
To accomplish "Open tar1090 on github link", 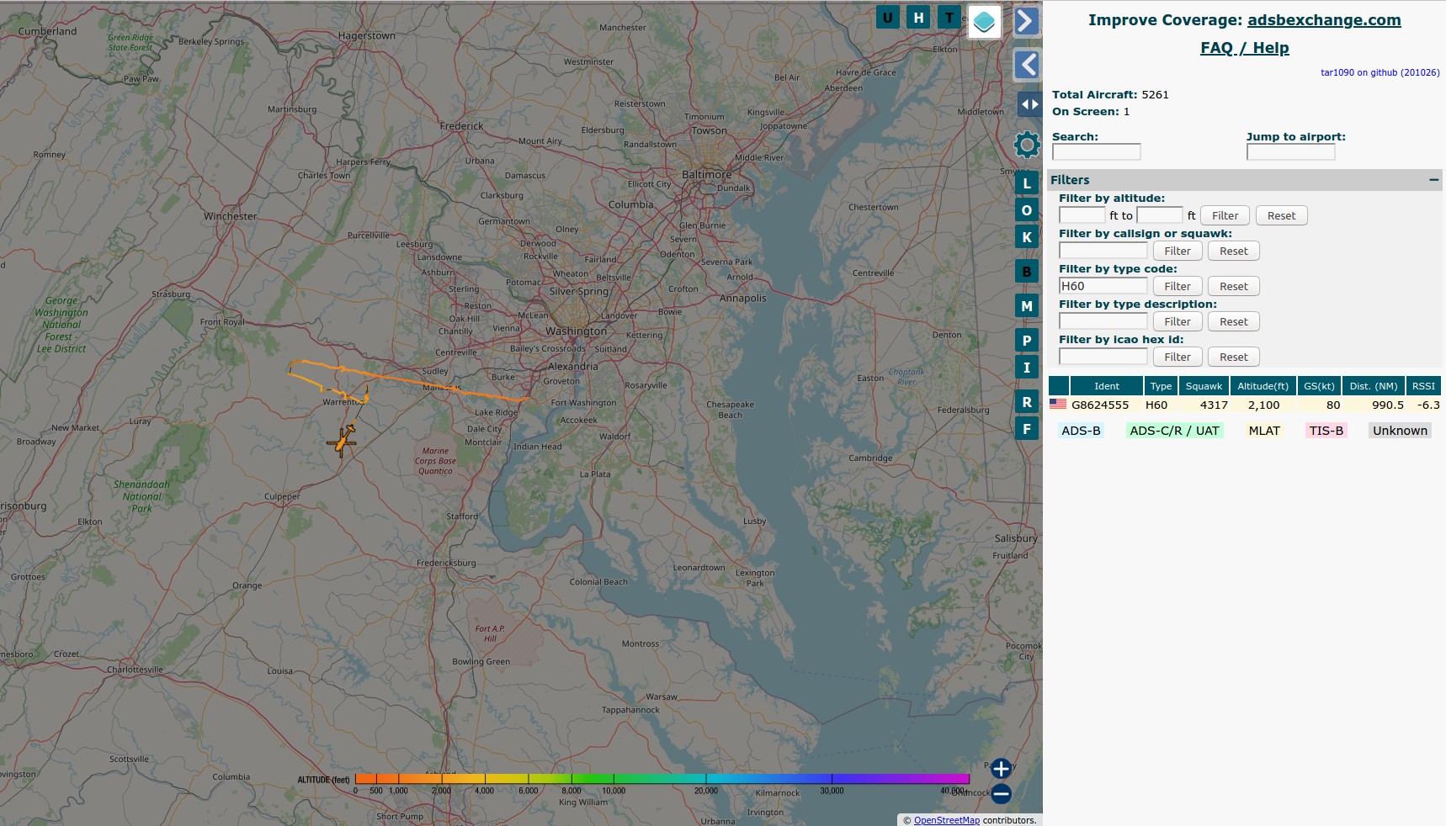I will pyautogui.click(x=1380, y=72).
